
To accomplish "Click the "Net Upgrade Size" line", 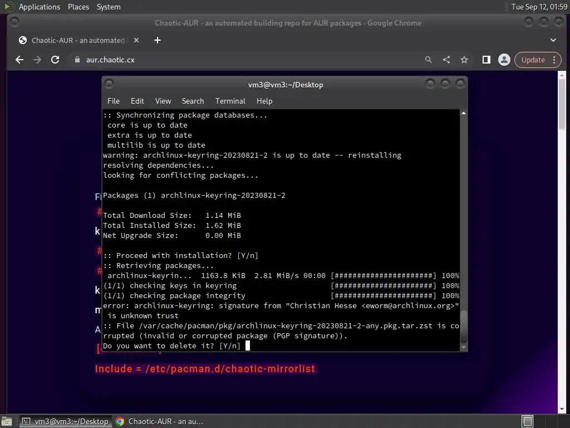I will pyautogui.click(x=172, y=236).
